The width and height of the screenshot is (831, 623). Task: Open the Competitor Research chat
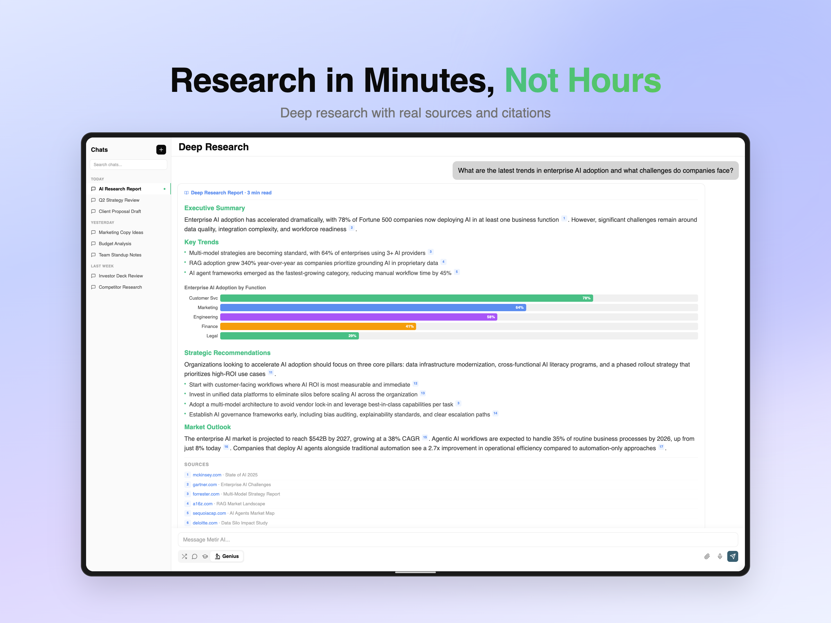(x=128, y=287)
